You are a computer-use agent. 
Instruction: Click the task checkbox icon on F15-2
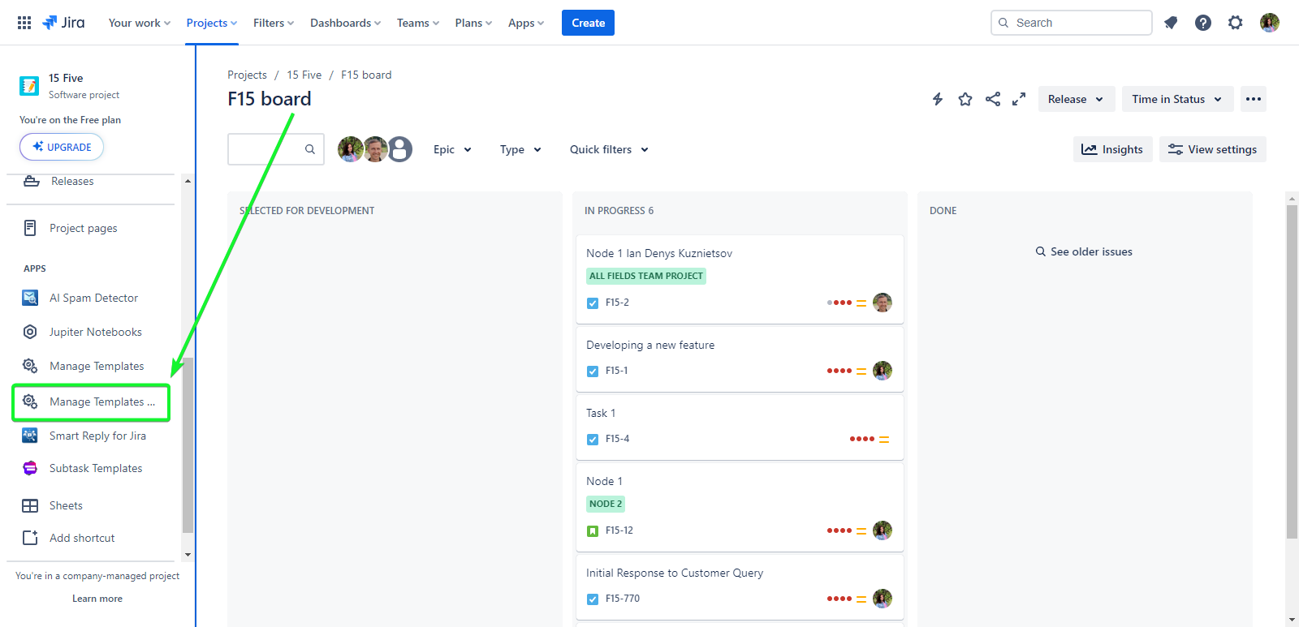tap(593, 303)
